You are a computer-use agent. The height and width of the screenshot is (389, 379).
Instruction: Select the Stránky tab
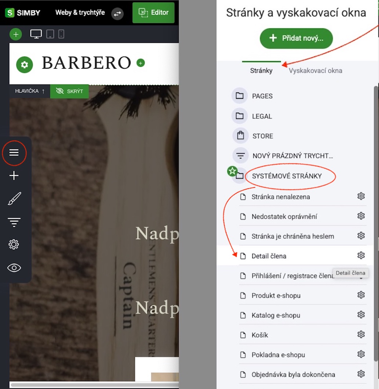click(x=261, y=71)
